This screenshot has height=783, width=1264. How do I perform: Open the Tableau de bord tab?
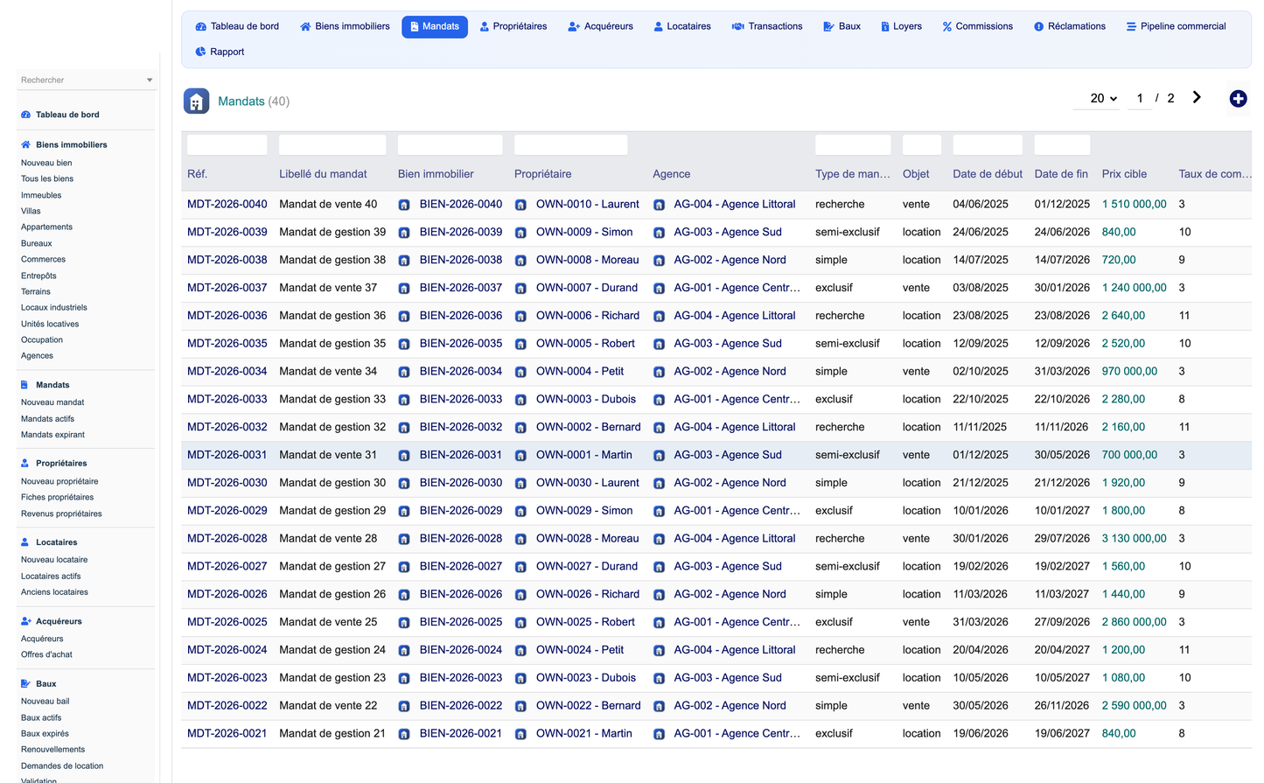pyautogui.click(x=237, y=26)
